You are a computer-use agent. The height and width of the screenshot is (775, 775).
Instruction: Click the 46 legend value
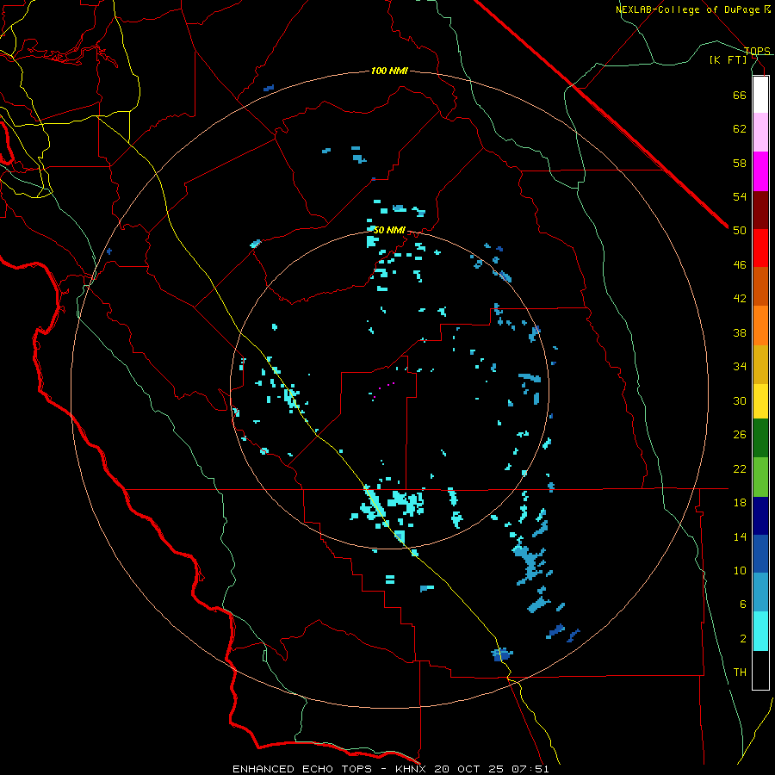(x=740, y=265)
